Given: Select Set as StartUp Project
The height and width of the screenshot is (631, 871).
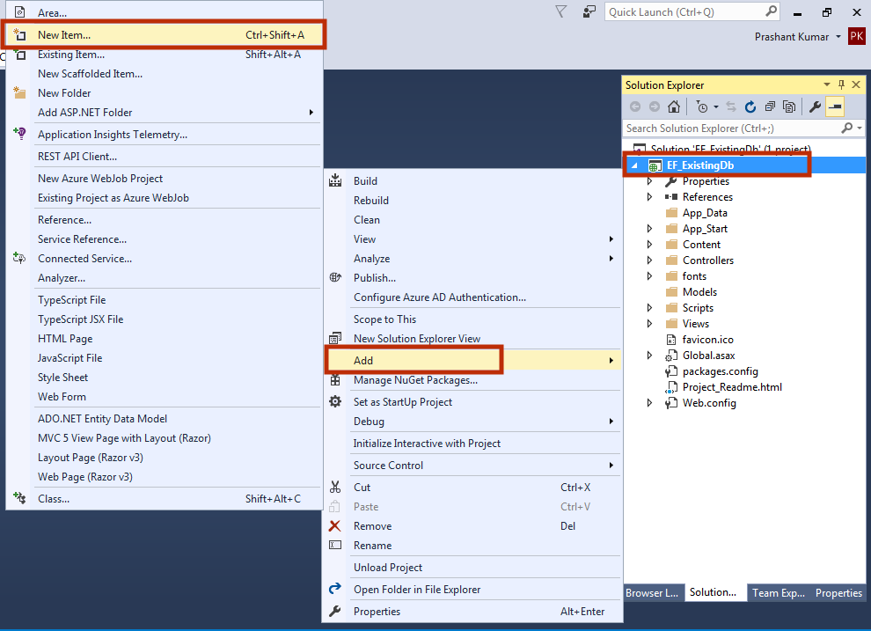Looking at the screenshot, I should click(x=472, y=402).
